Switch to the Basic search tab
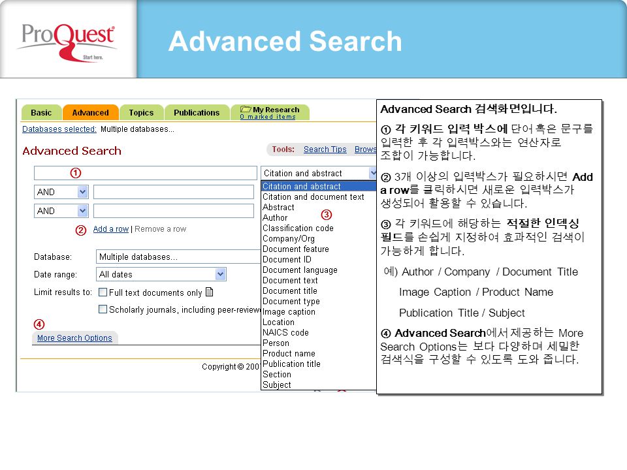The height and width of the screenshot is (470, 627). pos(41,113)
